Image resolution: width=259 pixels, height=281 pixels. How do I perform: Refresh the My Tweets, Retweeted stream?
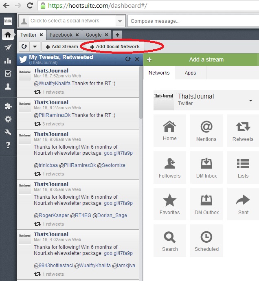(128, 59)
